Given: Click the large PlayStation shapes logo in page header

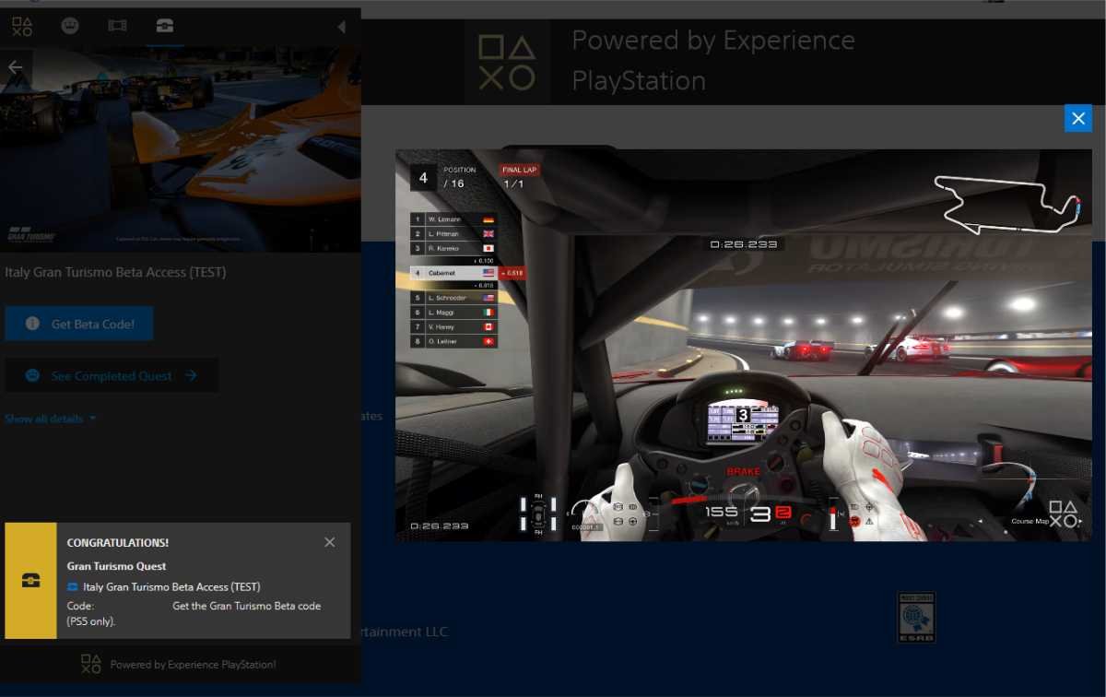Looking at the screenshot, I should tap(506, 62).
